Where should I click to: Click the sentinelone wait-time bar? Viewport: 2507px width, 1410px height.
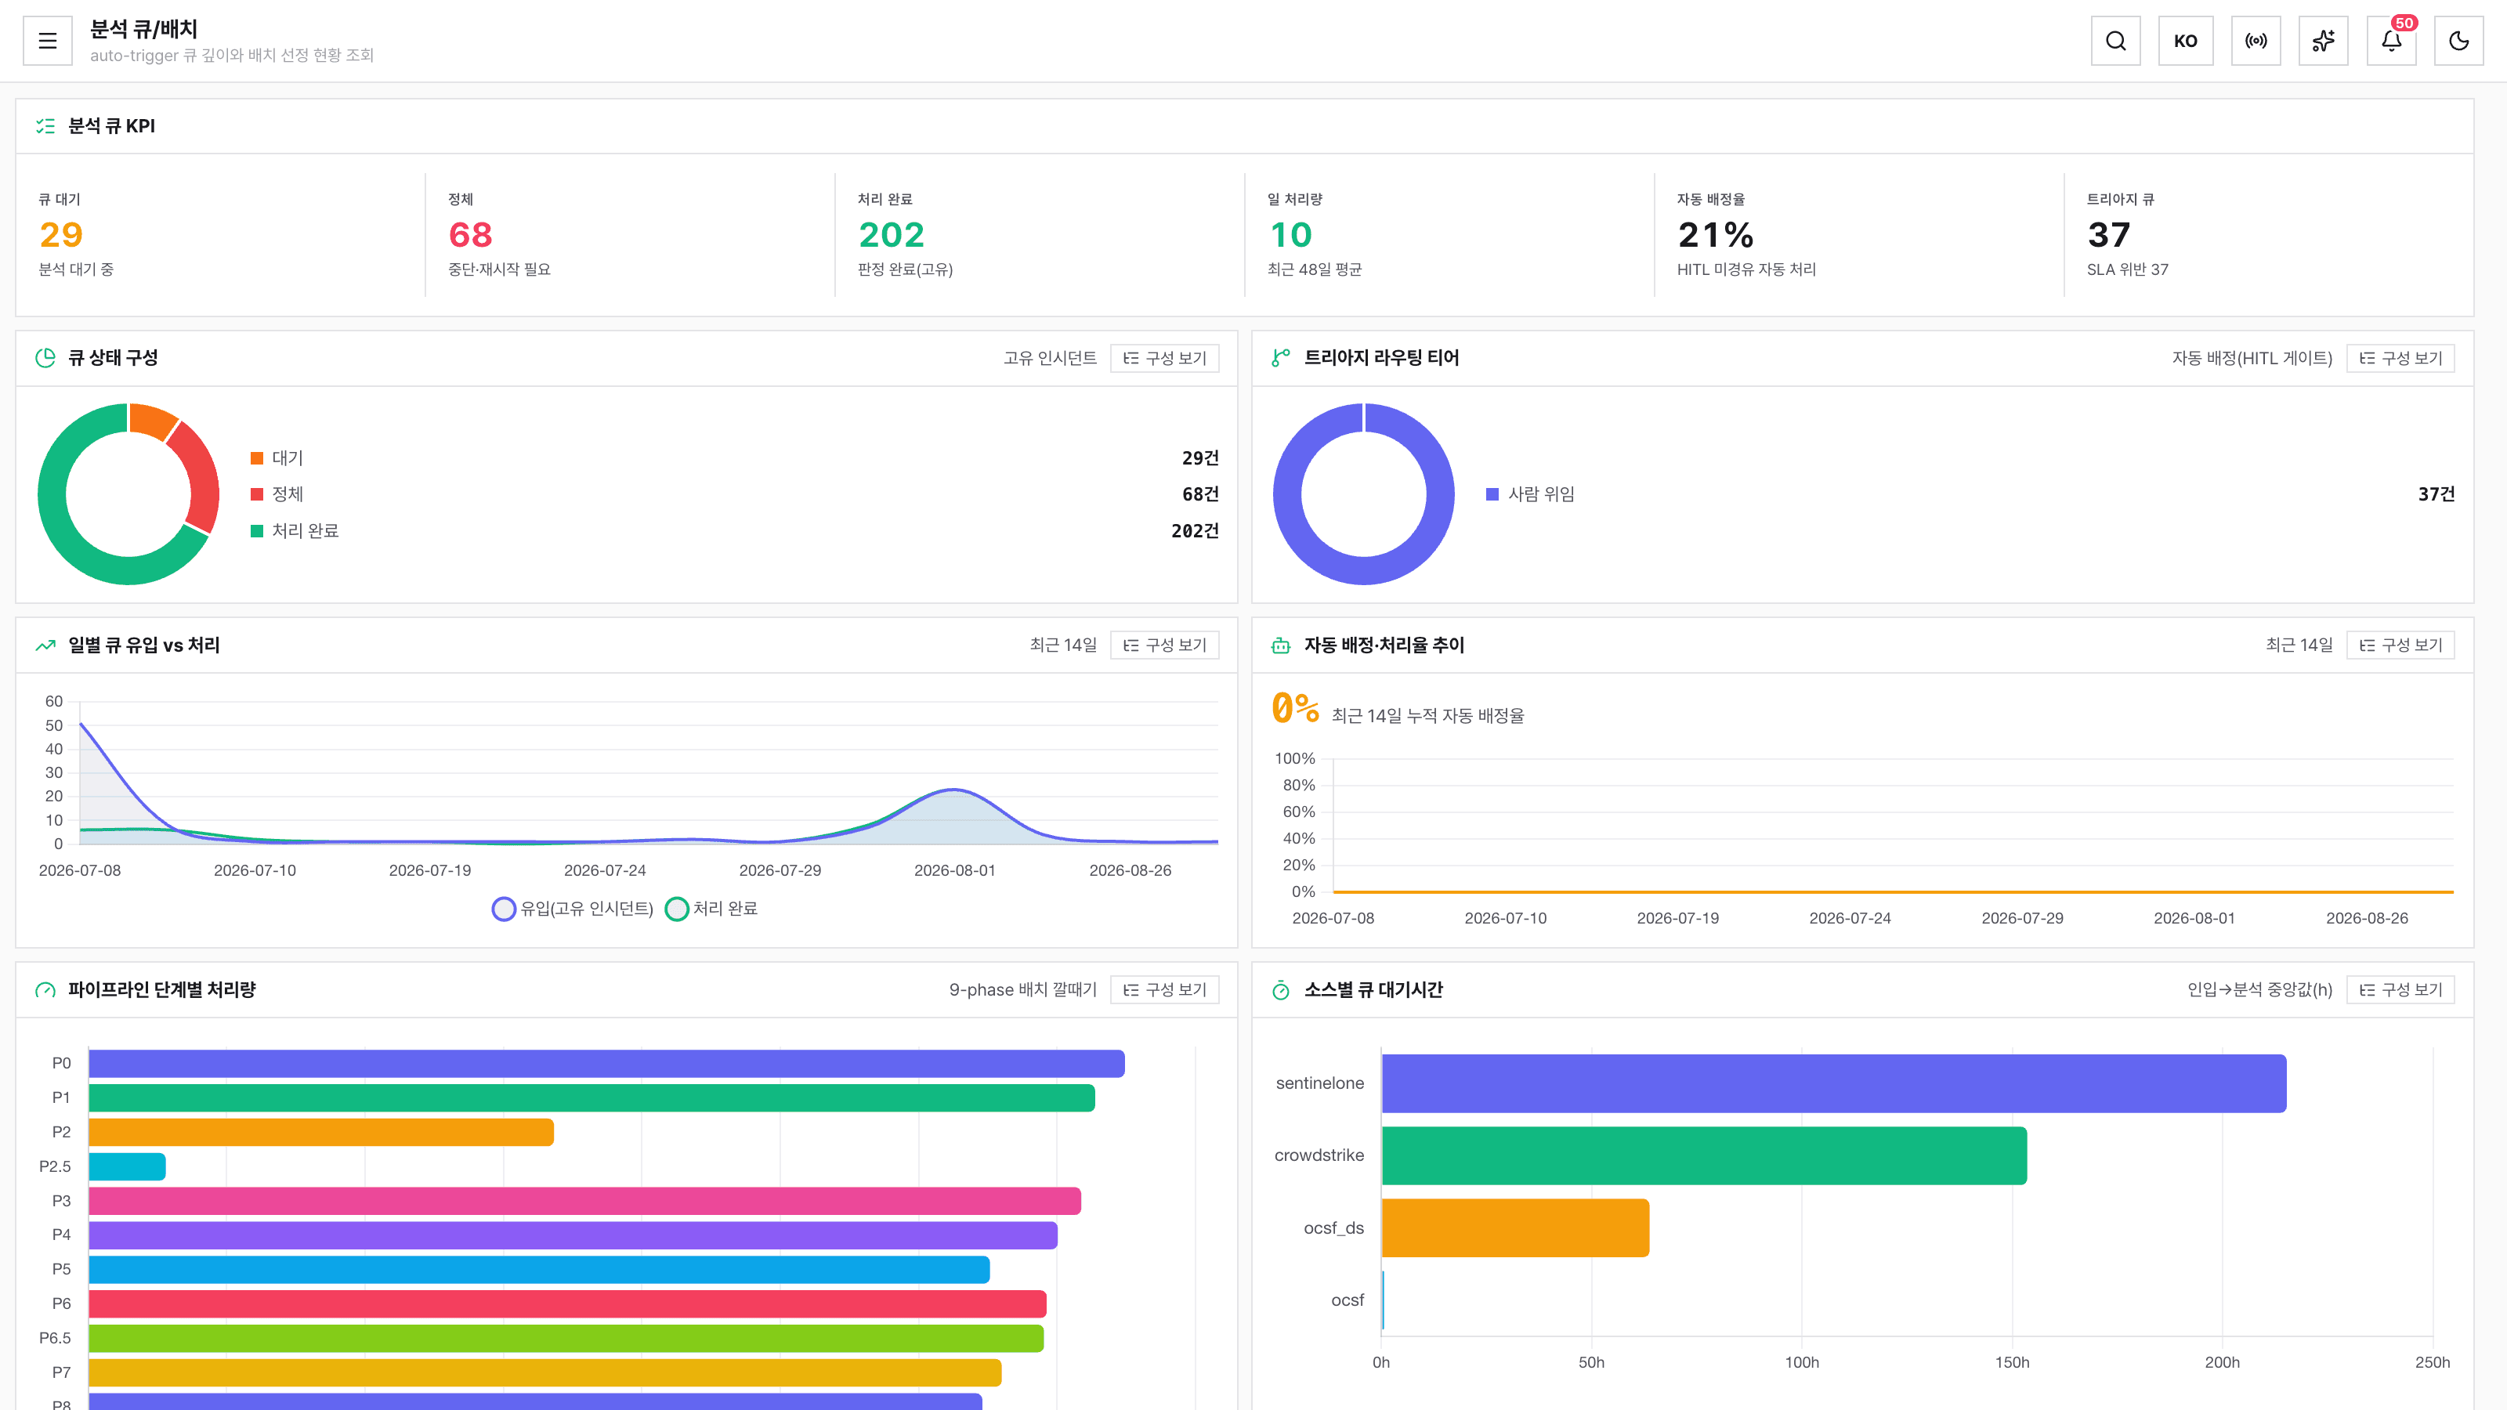click(1833, 1083)
